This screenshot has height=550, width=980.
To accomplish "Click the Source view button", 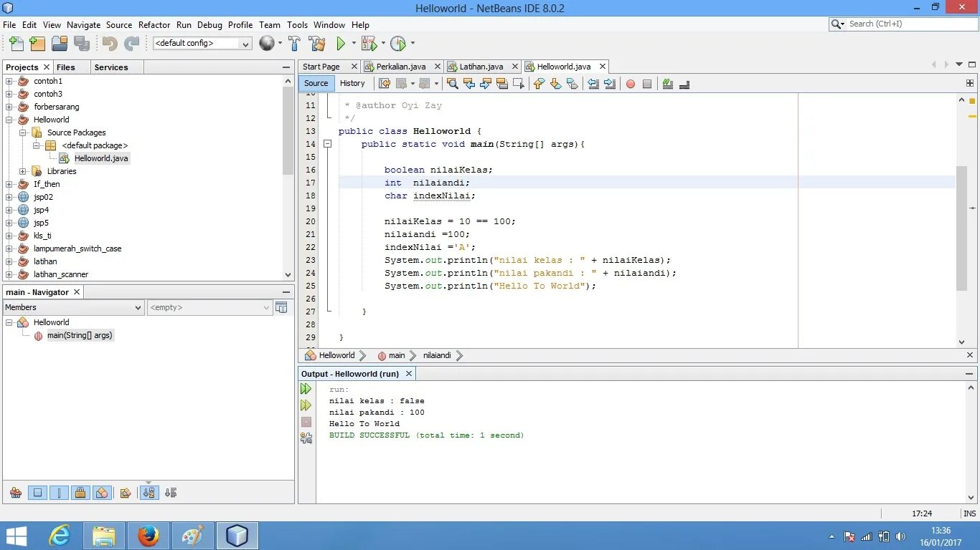I will [x=316, y=83].
